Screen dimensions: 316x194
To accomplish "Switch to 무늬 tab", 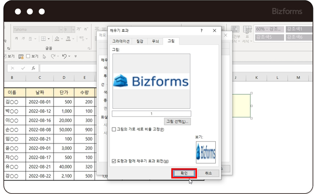I will (155, 41).
